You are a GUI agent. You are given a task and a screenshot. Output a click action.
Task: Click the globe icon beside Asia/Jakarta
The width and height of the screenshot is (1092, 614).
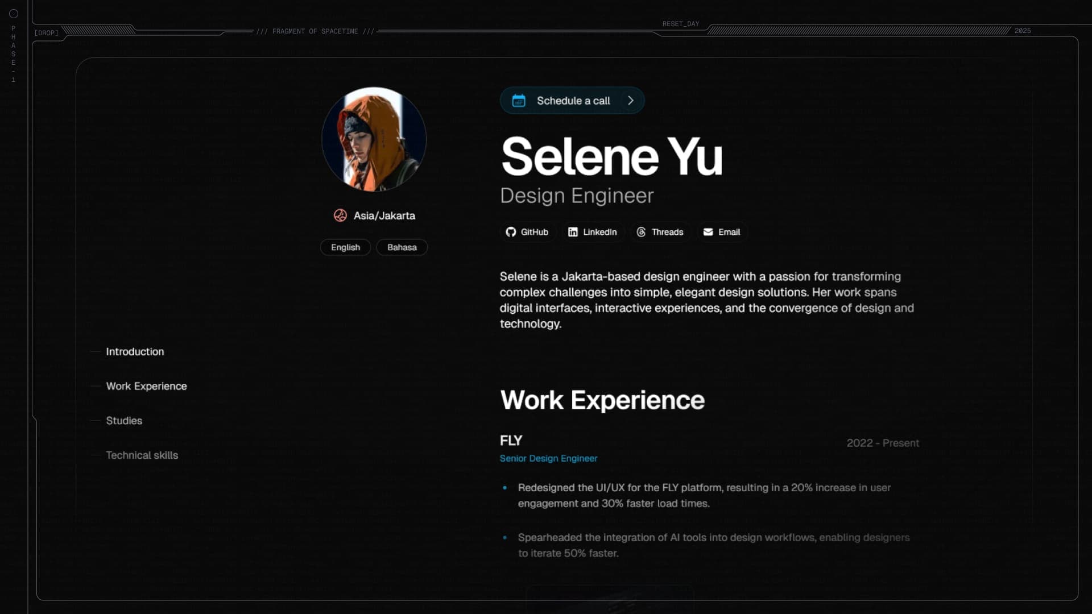point(340,215)
